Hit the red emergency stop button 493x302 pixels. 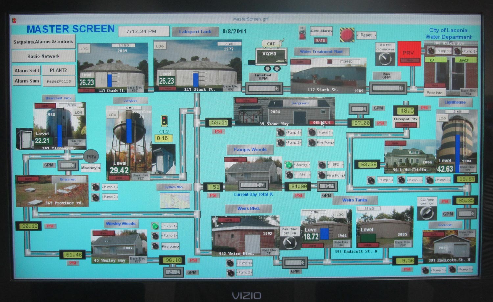click(346, 35)
